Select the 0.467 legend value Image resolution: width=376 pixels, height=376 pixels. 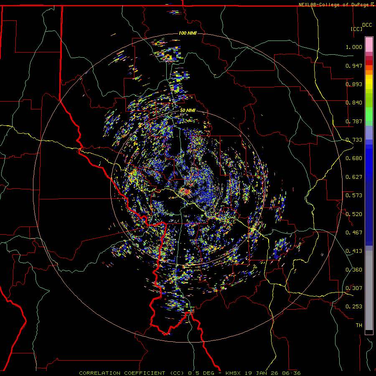click(x=354, y=233)
